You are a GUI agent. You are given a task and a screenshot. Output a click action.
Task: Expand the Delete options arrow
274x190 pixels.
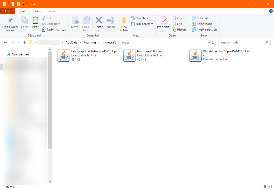tap(99, 30)
